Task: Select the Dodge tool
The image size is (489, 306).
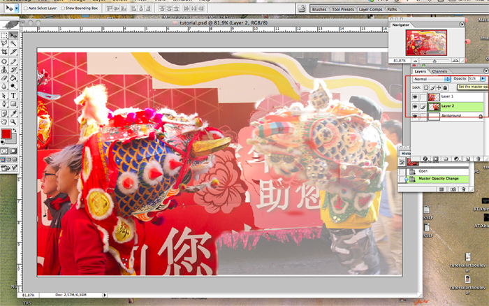Action: pyautogui.click(x=13, y=86)
